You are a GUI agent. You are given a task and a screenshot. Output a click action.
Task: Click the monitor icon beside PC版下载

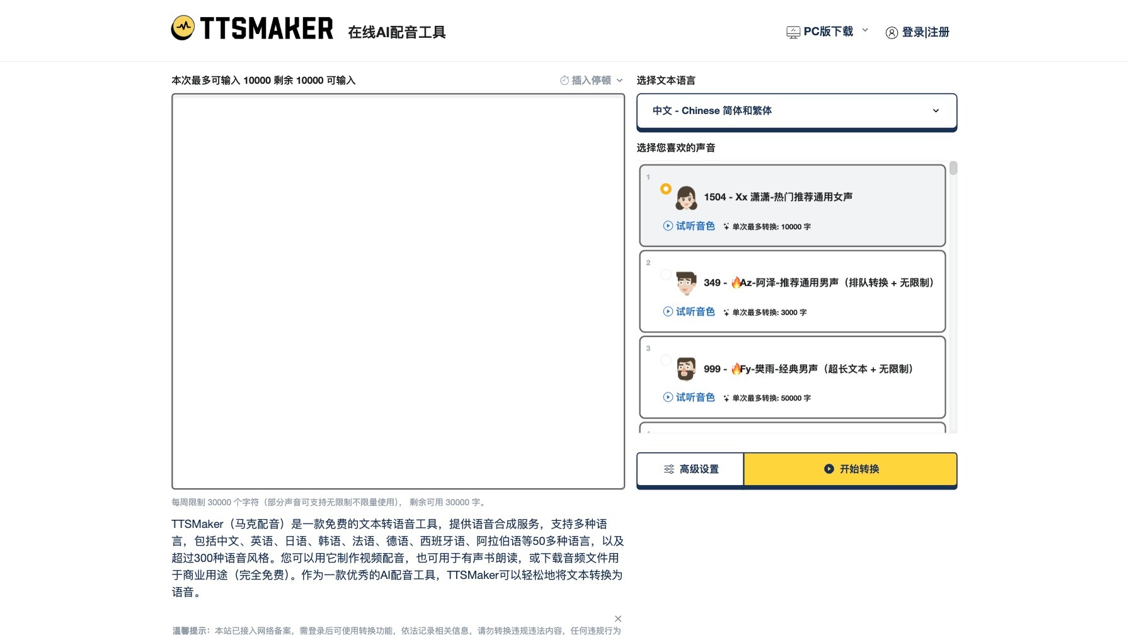coord(792,31)
